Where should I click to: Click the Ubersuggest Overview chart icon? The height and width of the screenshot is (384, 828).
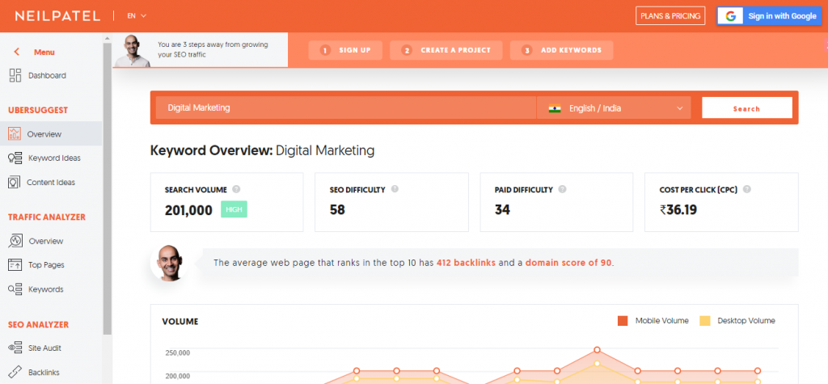point(15,134)
